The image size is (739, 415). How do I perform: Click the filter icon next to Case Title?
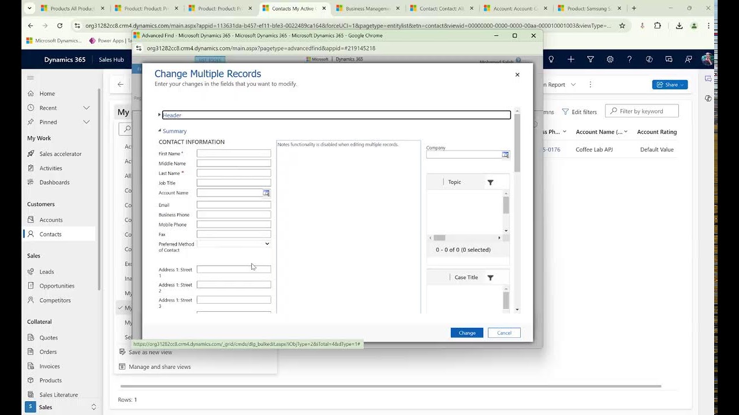tap(490, 278)
